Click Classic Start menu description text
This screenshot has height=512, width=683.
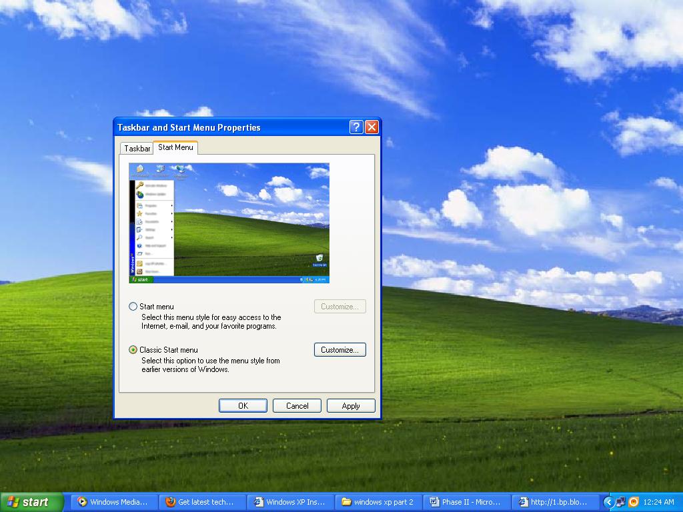pyautogui.click(x=210, y=365)
